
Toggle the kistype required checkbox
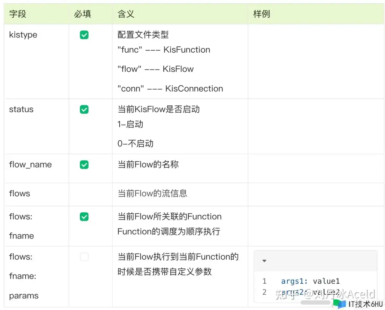pos(84,35)
